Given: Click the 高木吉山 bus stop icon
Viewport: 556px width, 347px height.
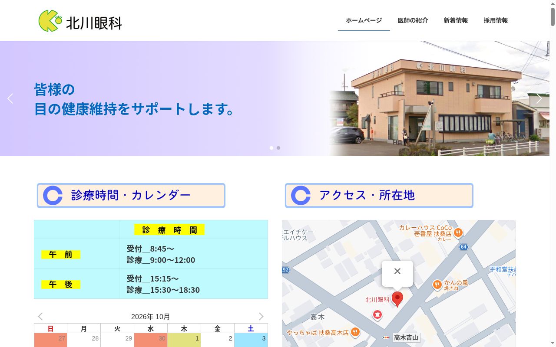Looking at the screenshot, I should pyautogui.click(x=386, y=337).
